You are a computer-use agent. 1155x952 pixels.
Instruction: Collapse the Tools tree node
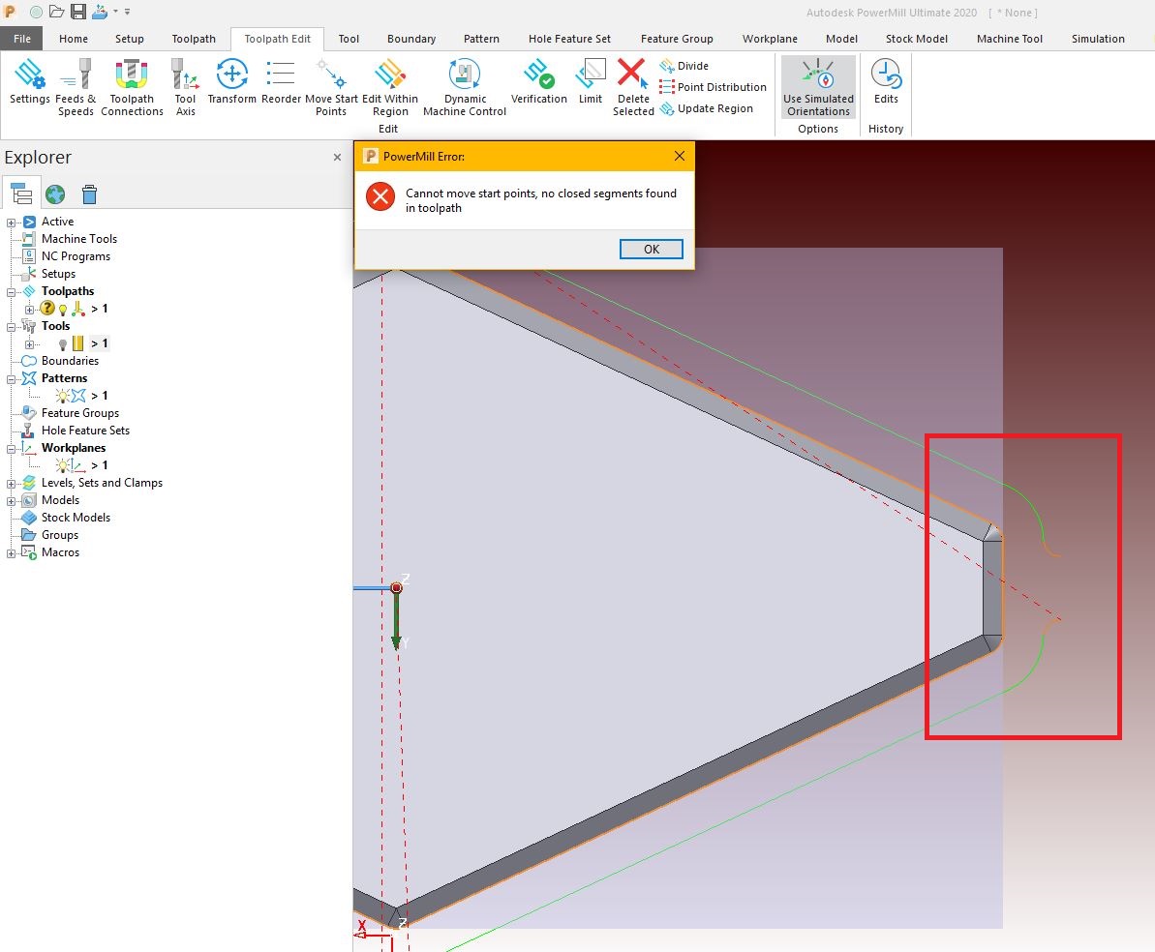[x=11, y=327]
